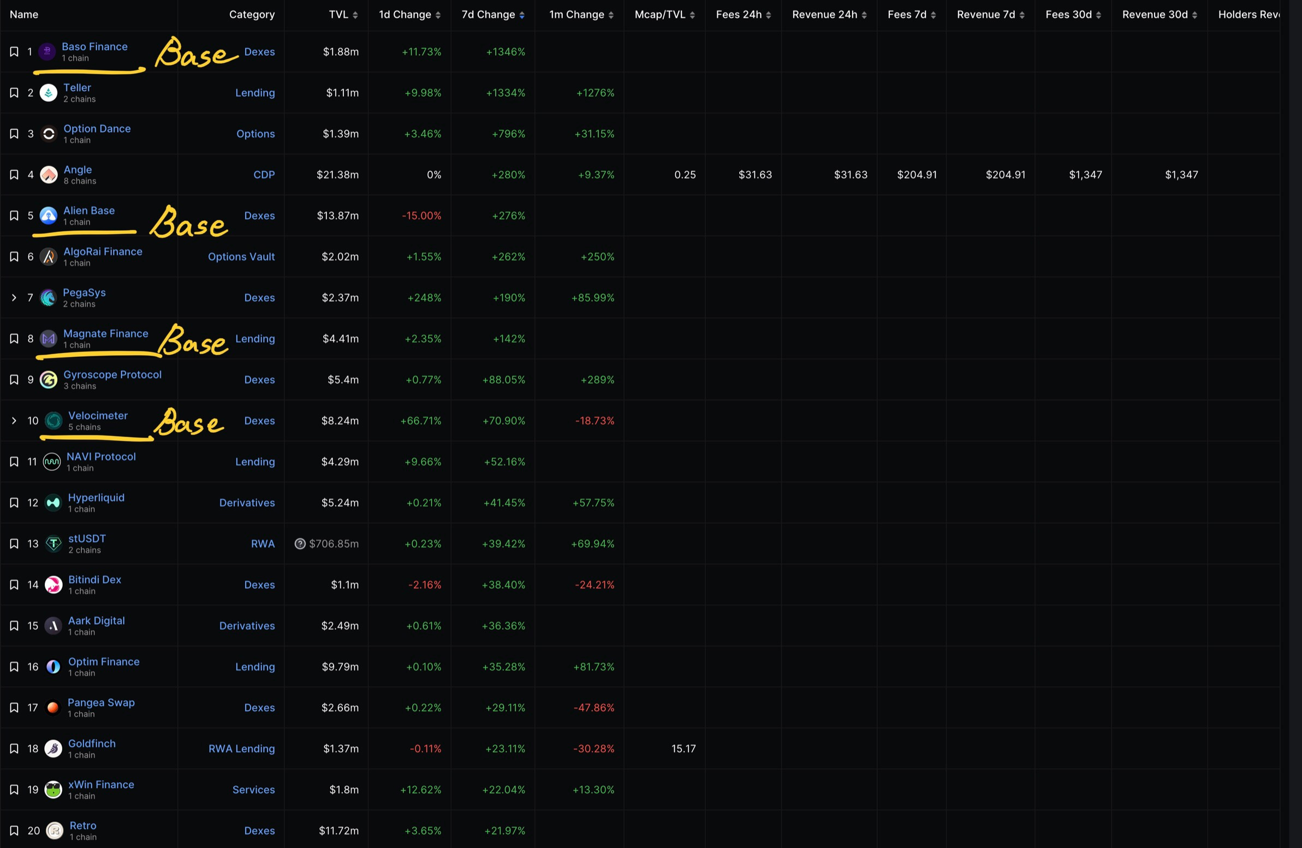This screenshot has width=1302, height=848.
Task: Click the Baso Finance purple logo icon
Action: pyautogui.click(x=47, y=52)
